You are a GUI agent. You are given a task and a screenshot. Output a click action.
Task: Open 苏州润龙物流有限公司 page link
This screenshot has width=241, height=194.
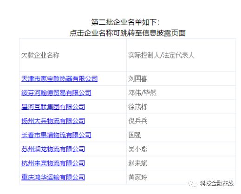click(x=53, y=149)
